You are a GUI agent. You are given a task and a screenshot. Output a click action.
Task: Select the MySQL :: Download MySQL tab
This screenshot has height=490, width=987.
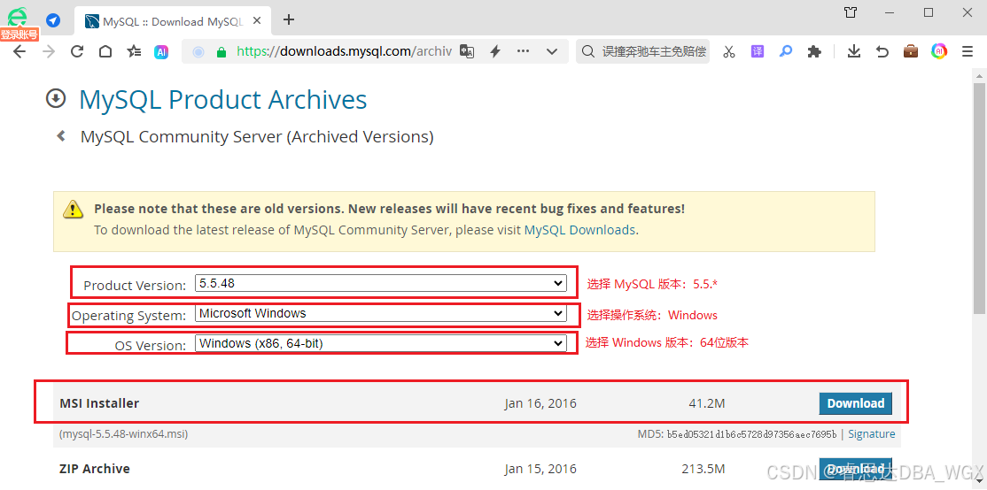[173, 20]
